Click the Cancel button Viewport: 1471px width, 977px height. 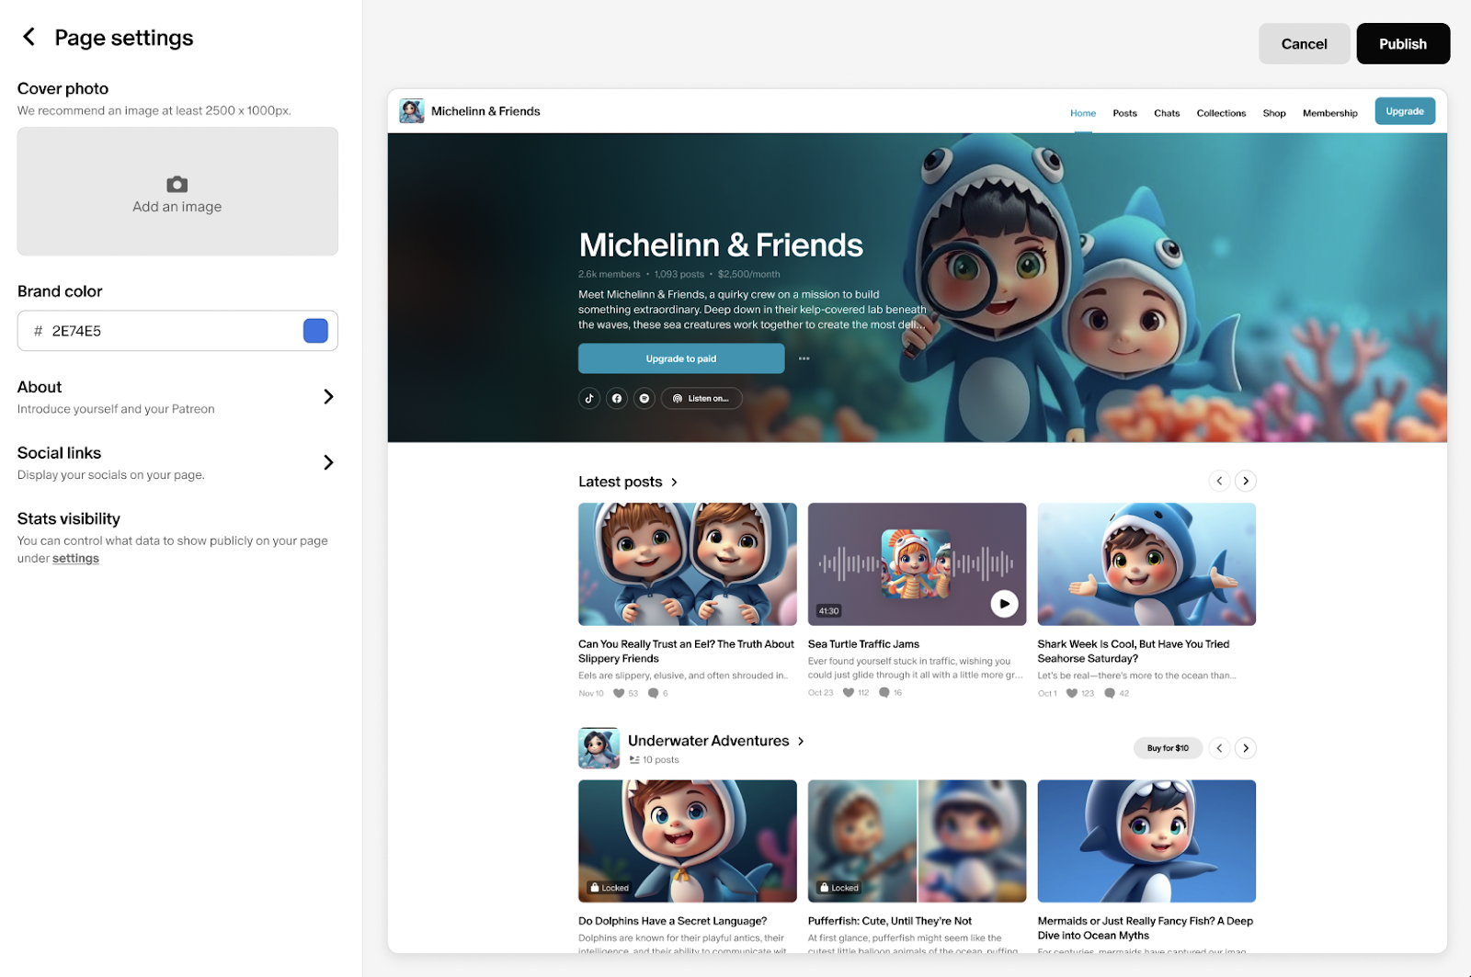[1304, 43]
